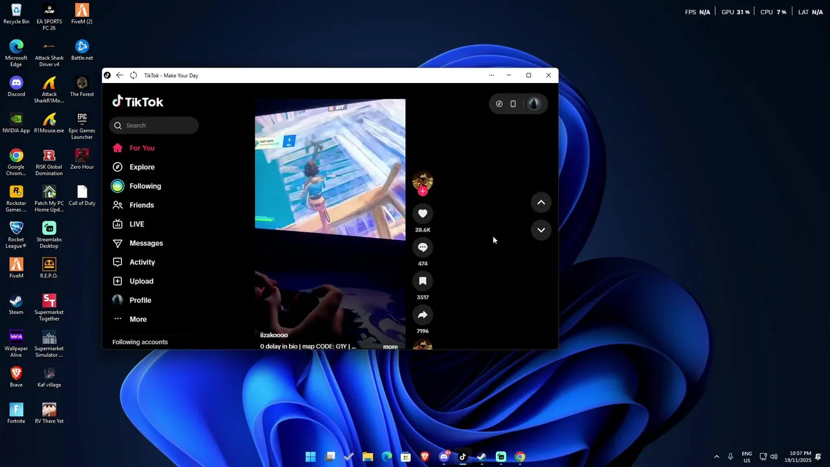This screenshot has height=467, width=830.
Task: Go back using the window back arrow
Action: coord(119,75)
